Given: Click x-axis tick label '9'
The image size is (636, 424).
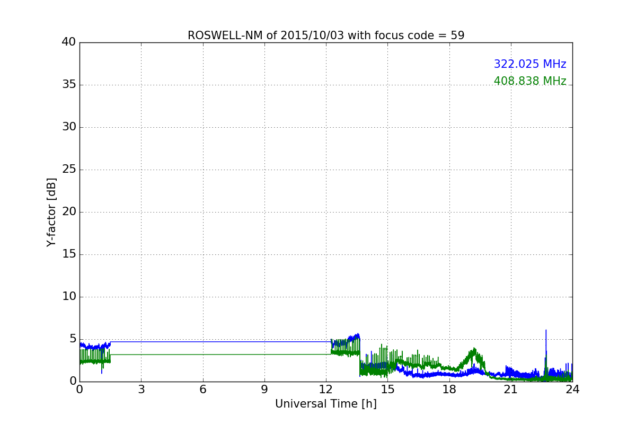Looking at the screenshot, I should tap(264, 390).
